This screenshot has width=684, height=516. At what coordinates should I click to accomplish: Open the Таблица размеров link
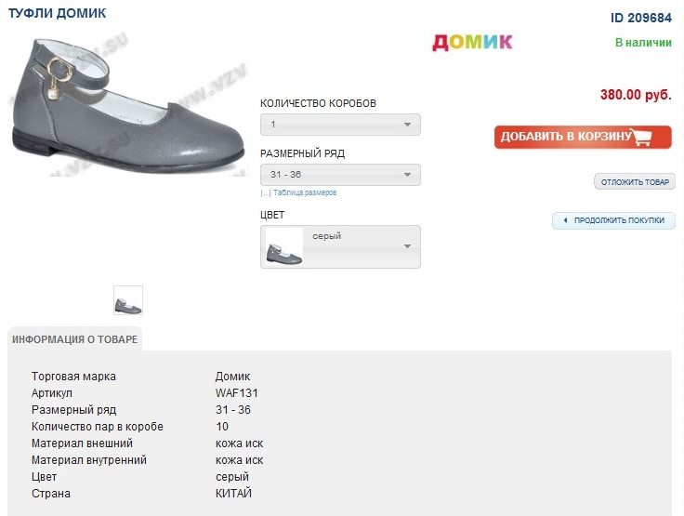(304, 193)
